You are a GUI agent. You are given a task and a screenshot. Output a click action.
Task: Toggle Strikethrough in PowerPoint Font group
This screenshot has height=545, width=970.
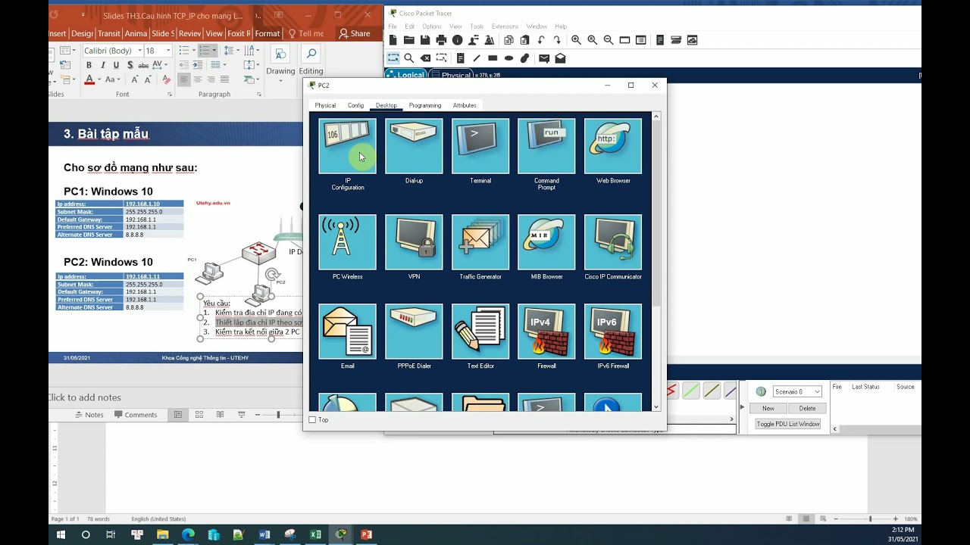pos(143,66)
